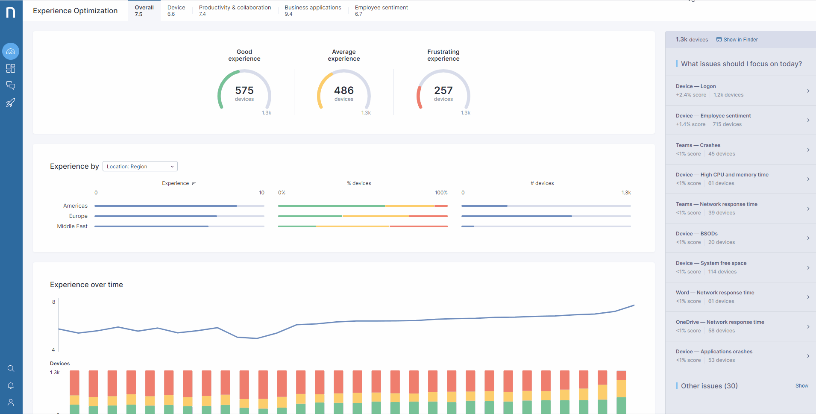Open the grid layout sidebar icon
Viewport: 816px width, 414px height.
click(x=11, y=68)
